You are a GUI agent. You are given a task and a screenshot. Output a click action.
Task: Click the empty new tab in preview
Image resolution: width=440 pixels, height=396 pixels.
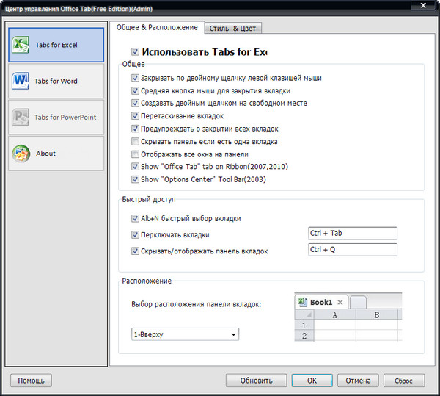(x=358, y=302)
